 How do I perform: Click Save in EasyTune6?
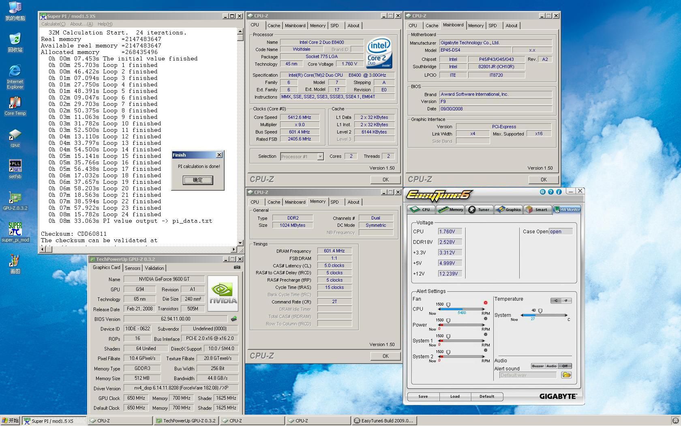[x=423, y=396]
